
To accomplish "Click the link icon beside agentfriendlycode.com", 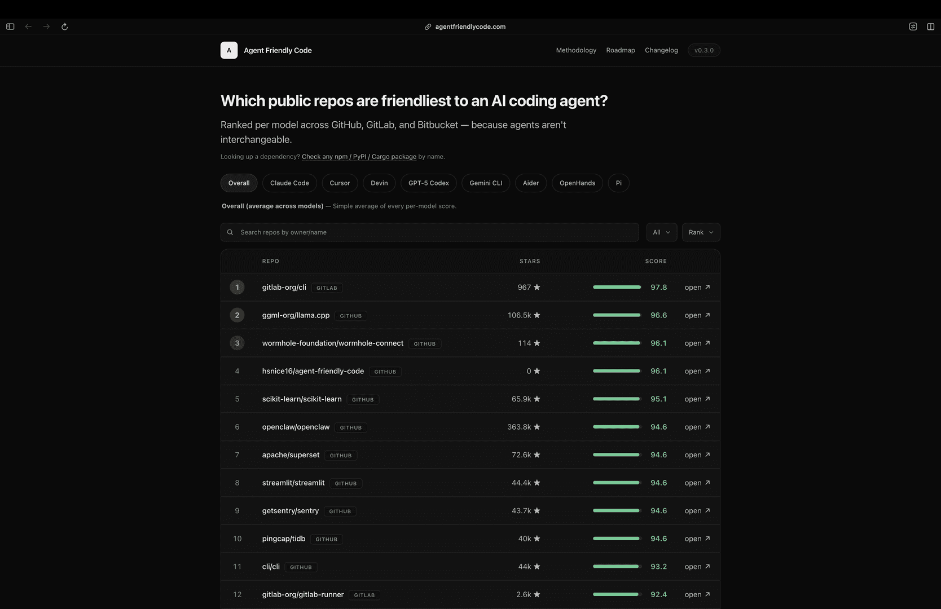I will pyautogui.click(x=428, y=27).
